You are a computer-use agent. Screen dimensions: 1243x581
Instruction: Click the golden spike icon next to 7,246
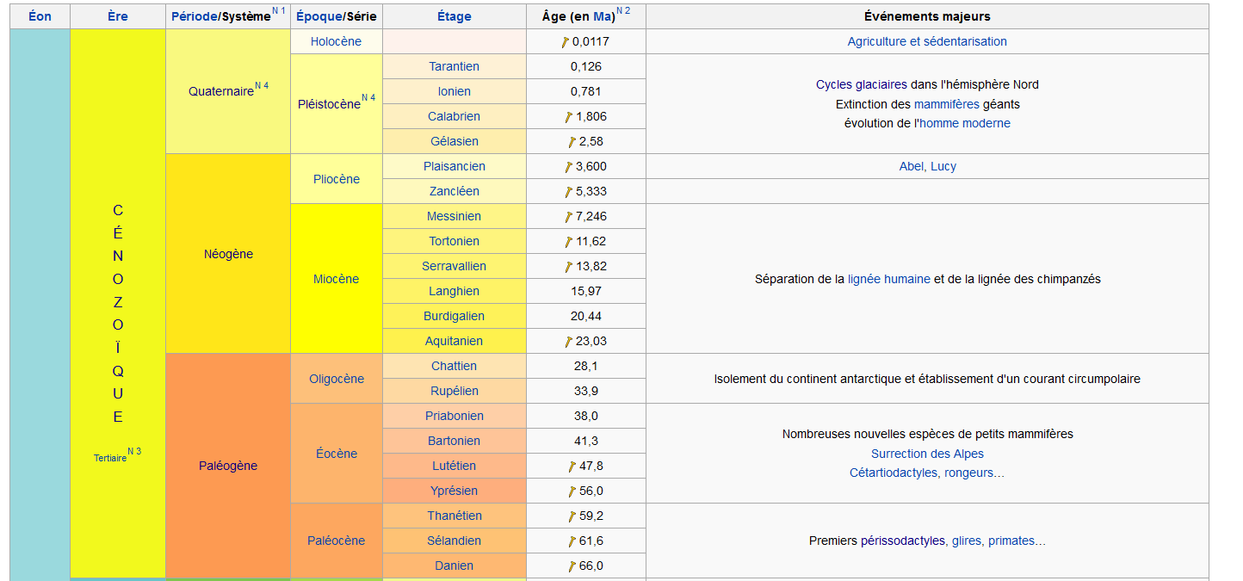(x=569, y=217)
